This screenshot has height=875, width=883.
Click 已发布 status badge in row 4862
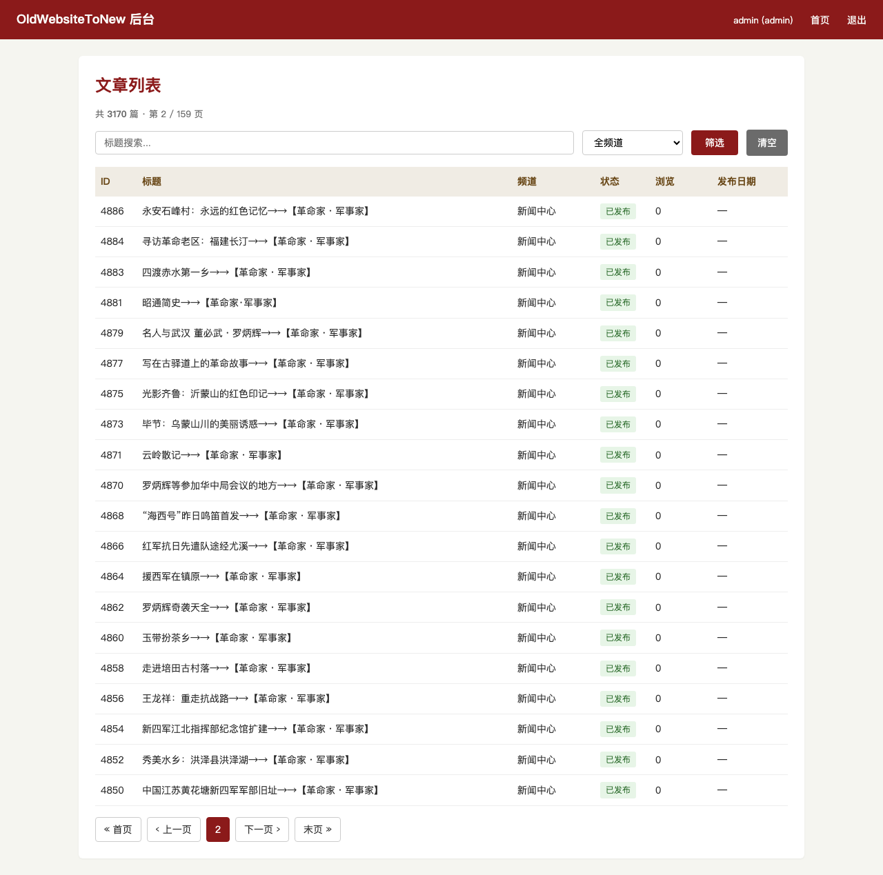pos(618,607)
